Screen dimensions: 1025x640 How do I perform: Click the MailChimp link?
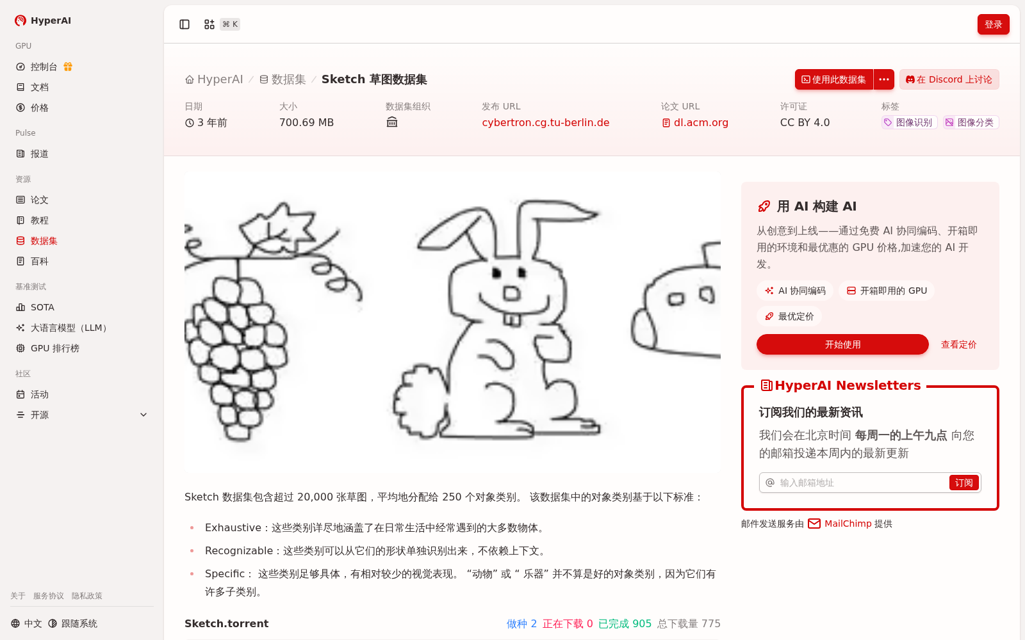[x=848, y=524]
